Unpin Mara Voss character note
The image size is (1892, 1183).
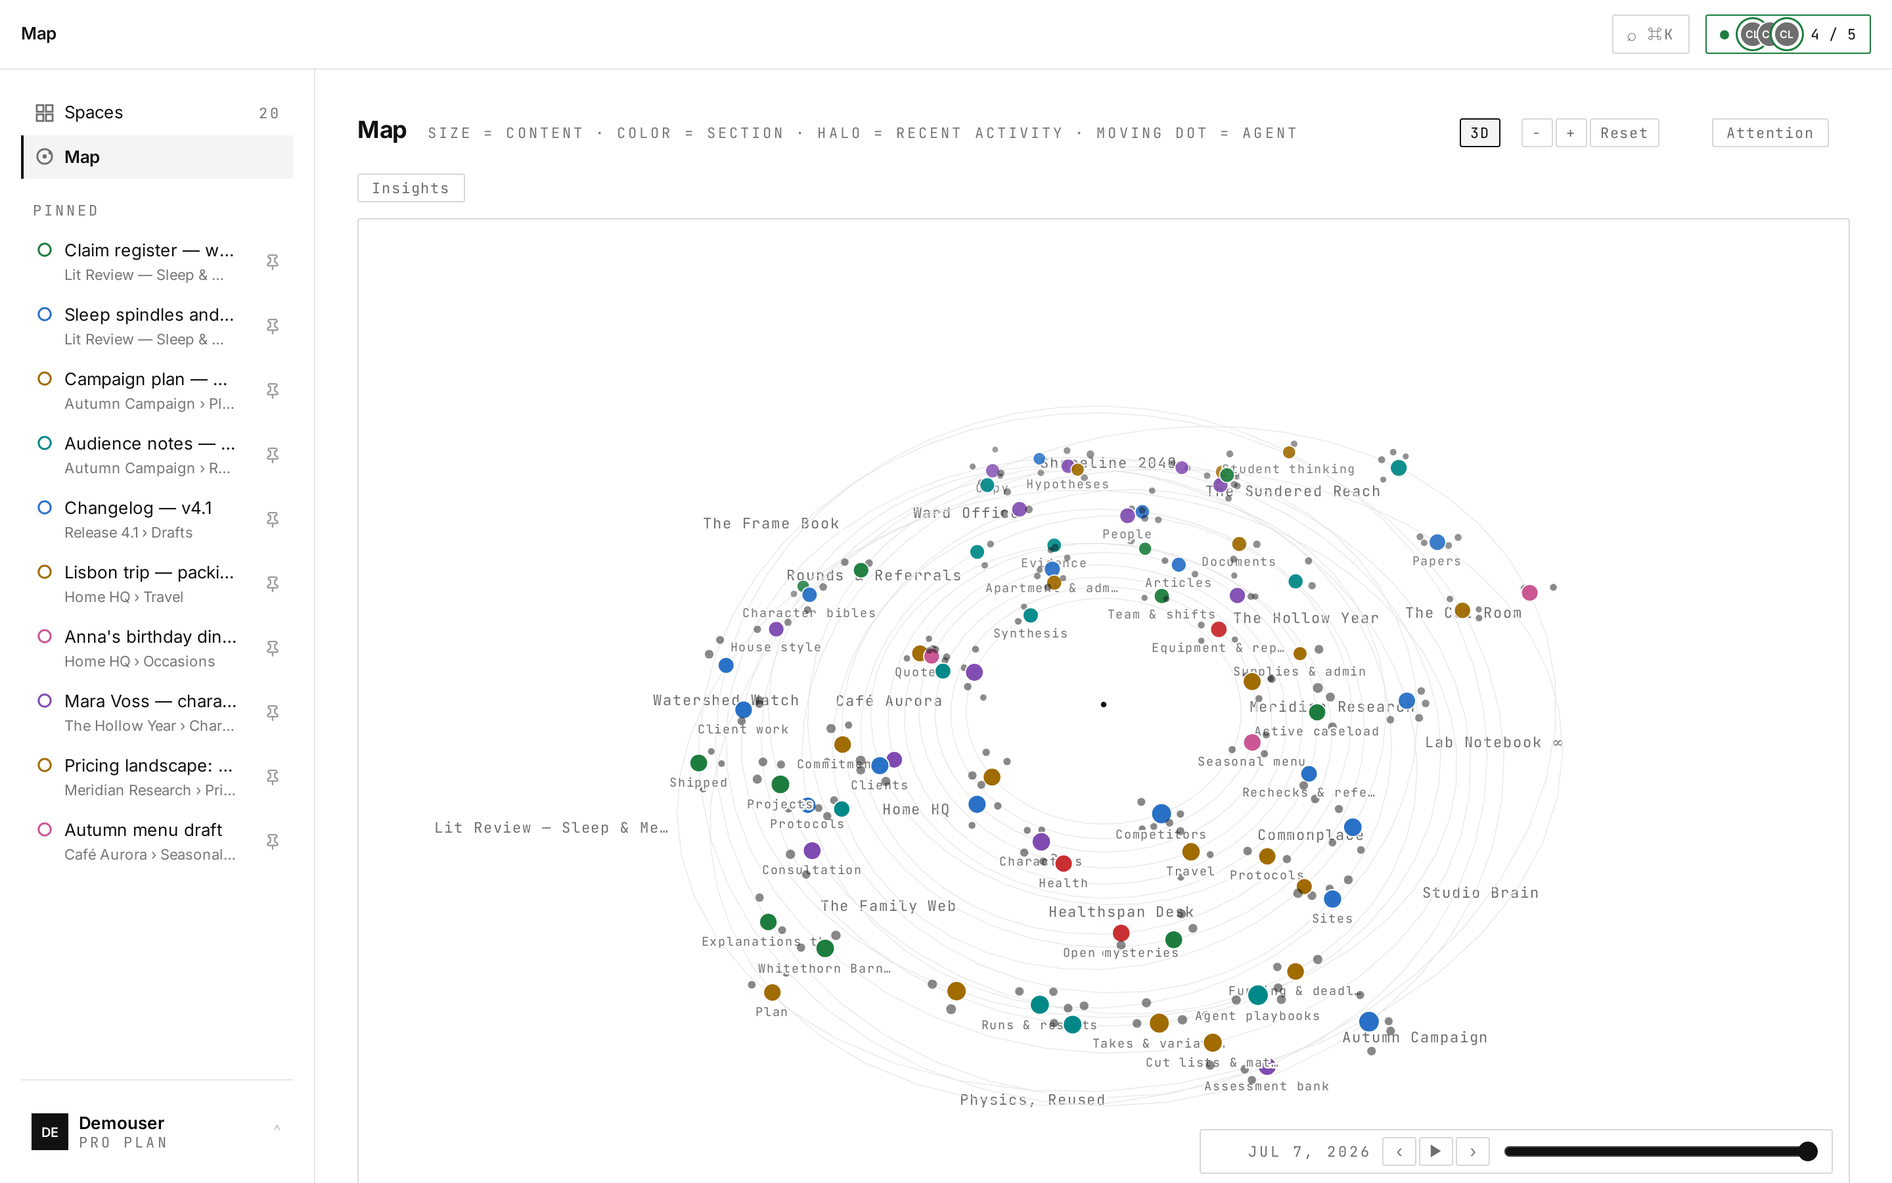[272, 713]
